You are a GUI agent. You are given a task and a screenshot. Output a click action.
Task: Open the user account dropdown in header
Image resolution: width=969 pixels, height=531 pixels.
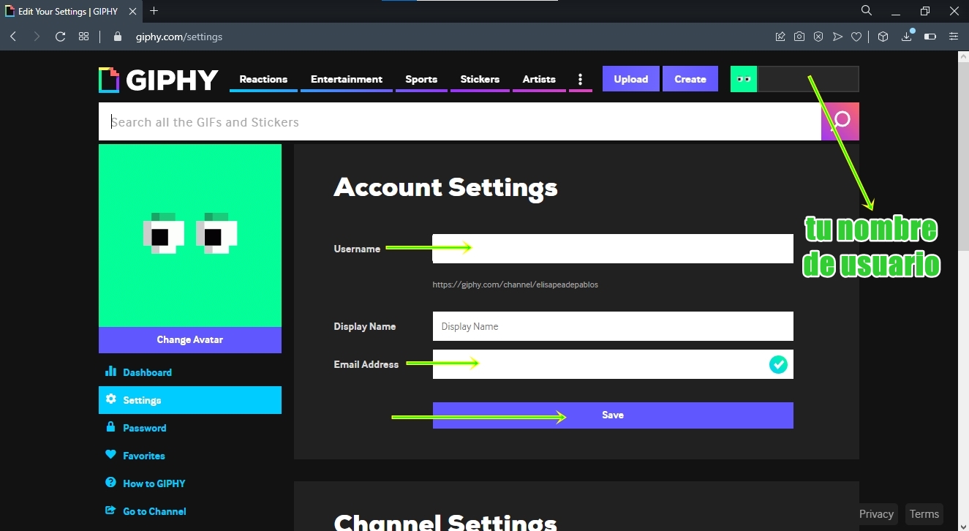coord(808,79)
